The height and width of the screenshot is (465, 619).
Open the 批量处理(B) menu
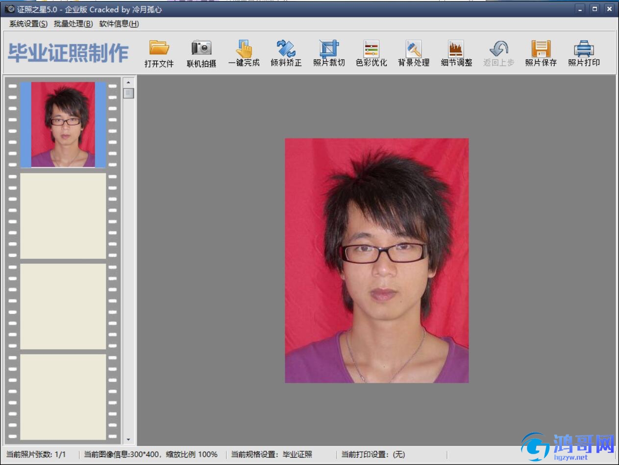click(x=74, y=23)
